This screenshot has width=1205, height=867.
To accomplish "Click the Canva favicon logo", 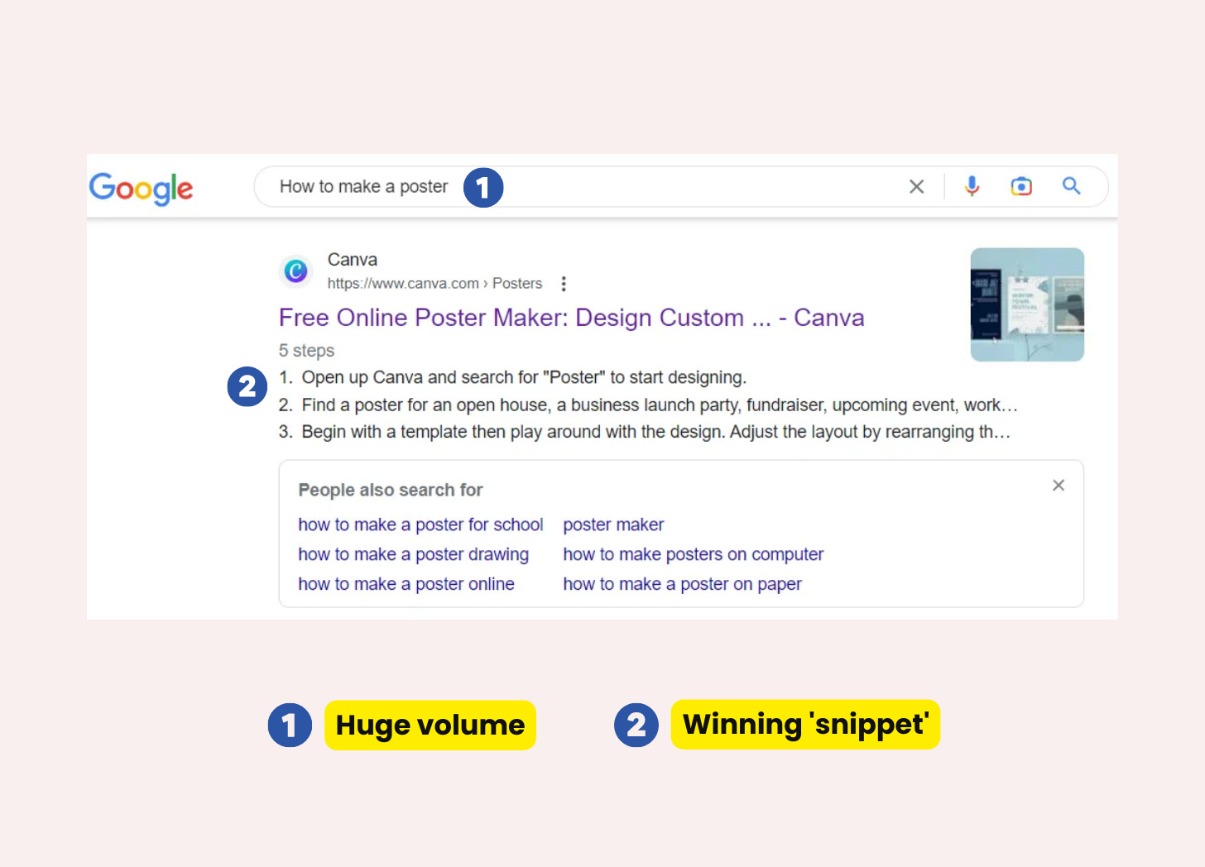I will (x=295, y=271).
